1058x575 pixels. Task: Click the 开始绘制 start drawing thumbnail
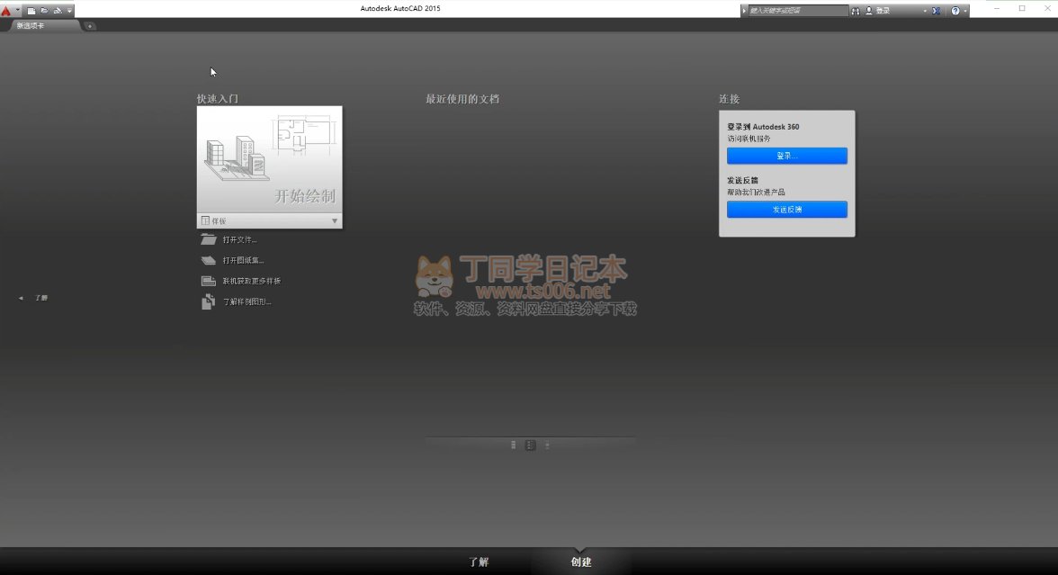point(269,159)
